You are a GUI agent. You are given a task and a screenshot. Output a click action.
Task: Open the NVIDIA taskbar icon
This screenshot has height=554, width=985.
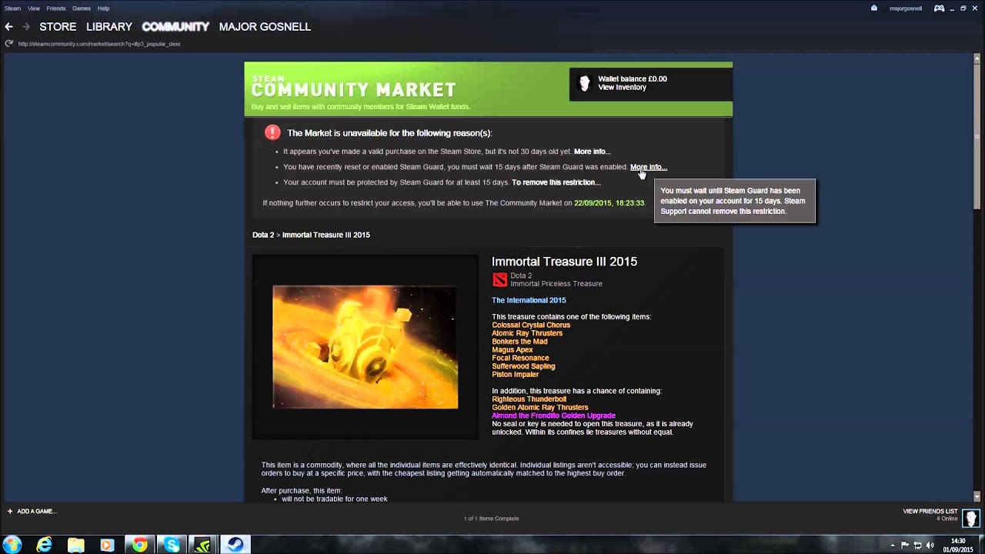(x=202, y=545)
